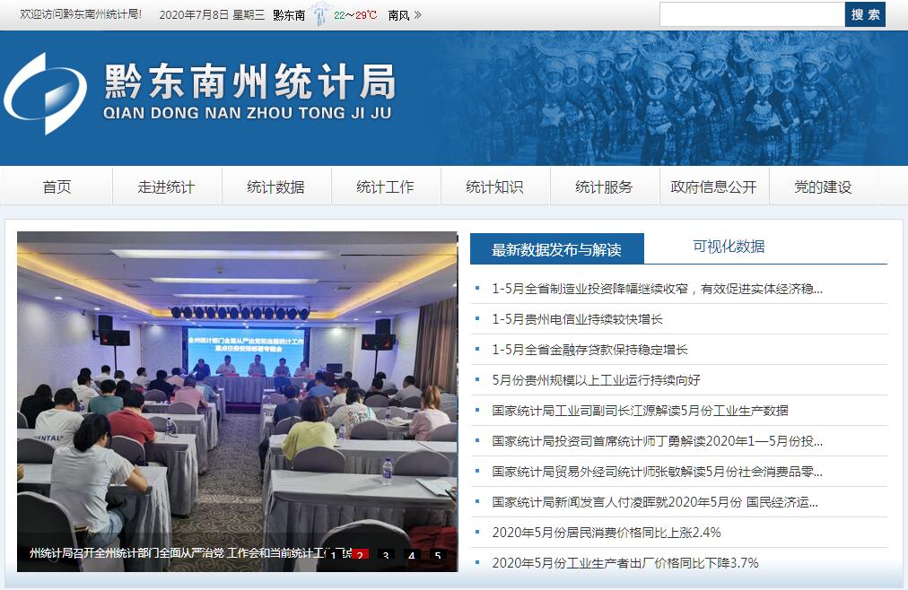Focus the search input field
Viewport: 908px width, 590px height.
pyautogui.click(x=752, y=14)
